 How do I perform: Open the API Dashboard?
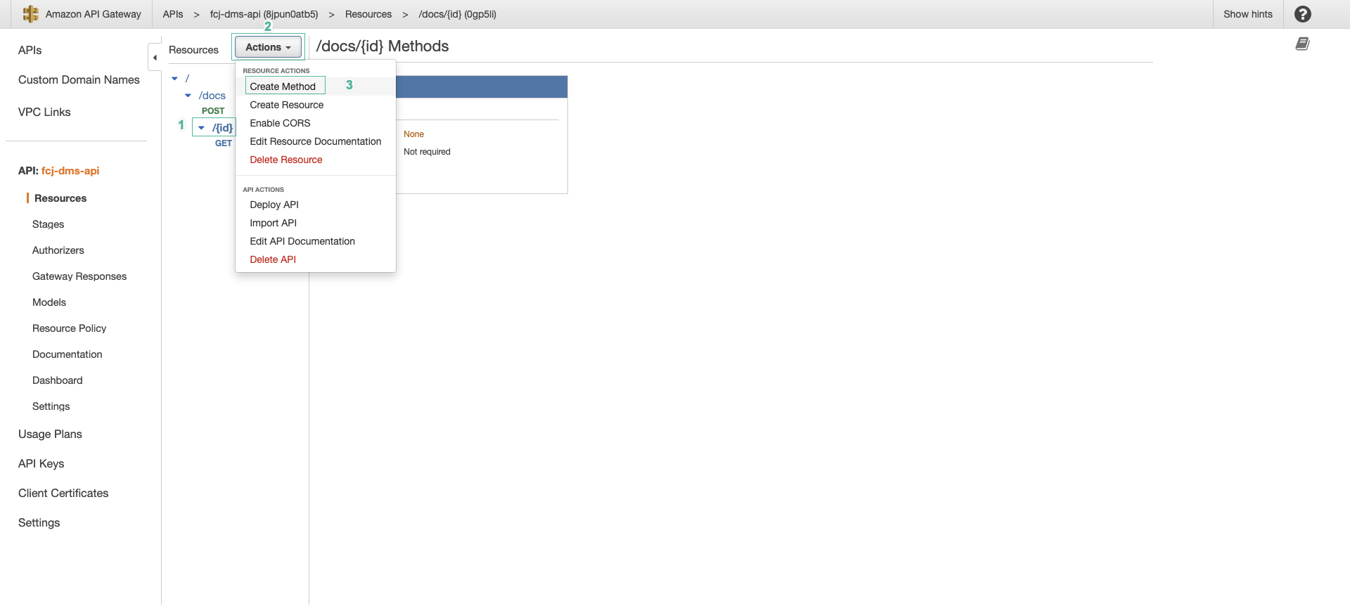point(57,380)
